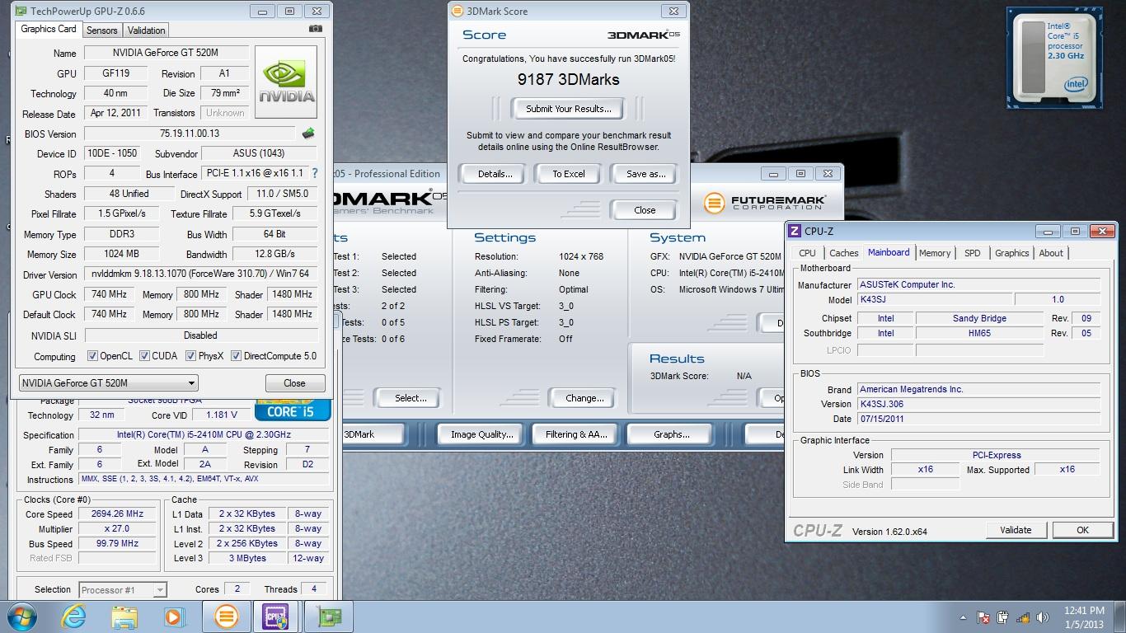The width and height of the screenshot is (1126, 633).
Task: Click the GPU-Z title bar icon
Action: click(21, 12)
